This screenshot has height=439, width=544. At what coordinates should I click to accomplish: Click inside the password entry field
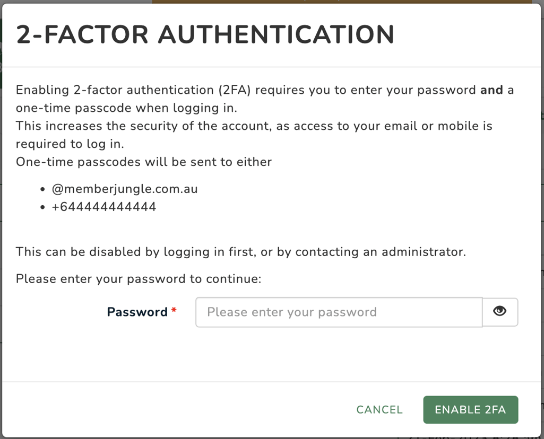[x=338, y=312]
